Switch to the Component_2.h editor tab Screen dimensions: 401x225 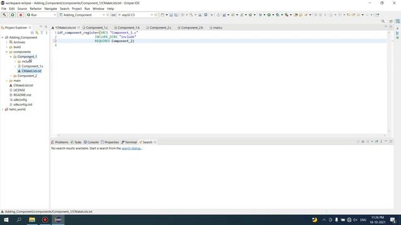(192, 27)
